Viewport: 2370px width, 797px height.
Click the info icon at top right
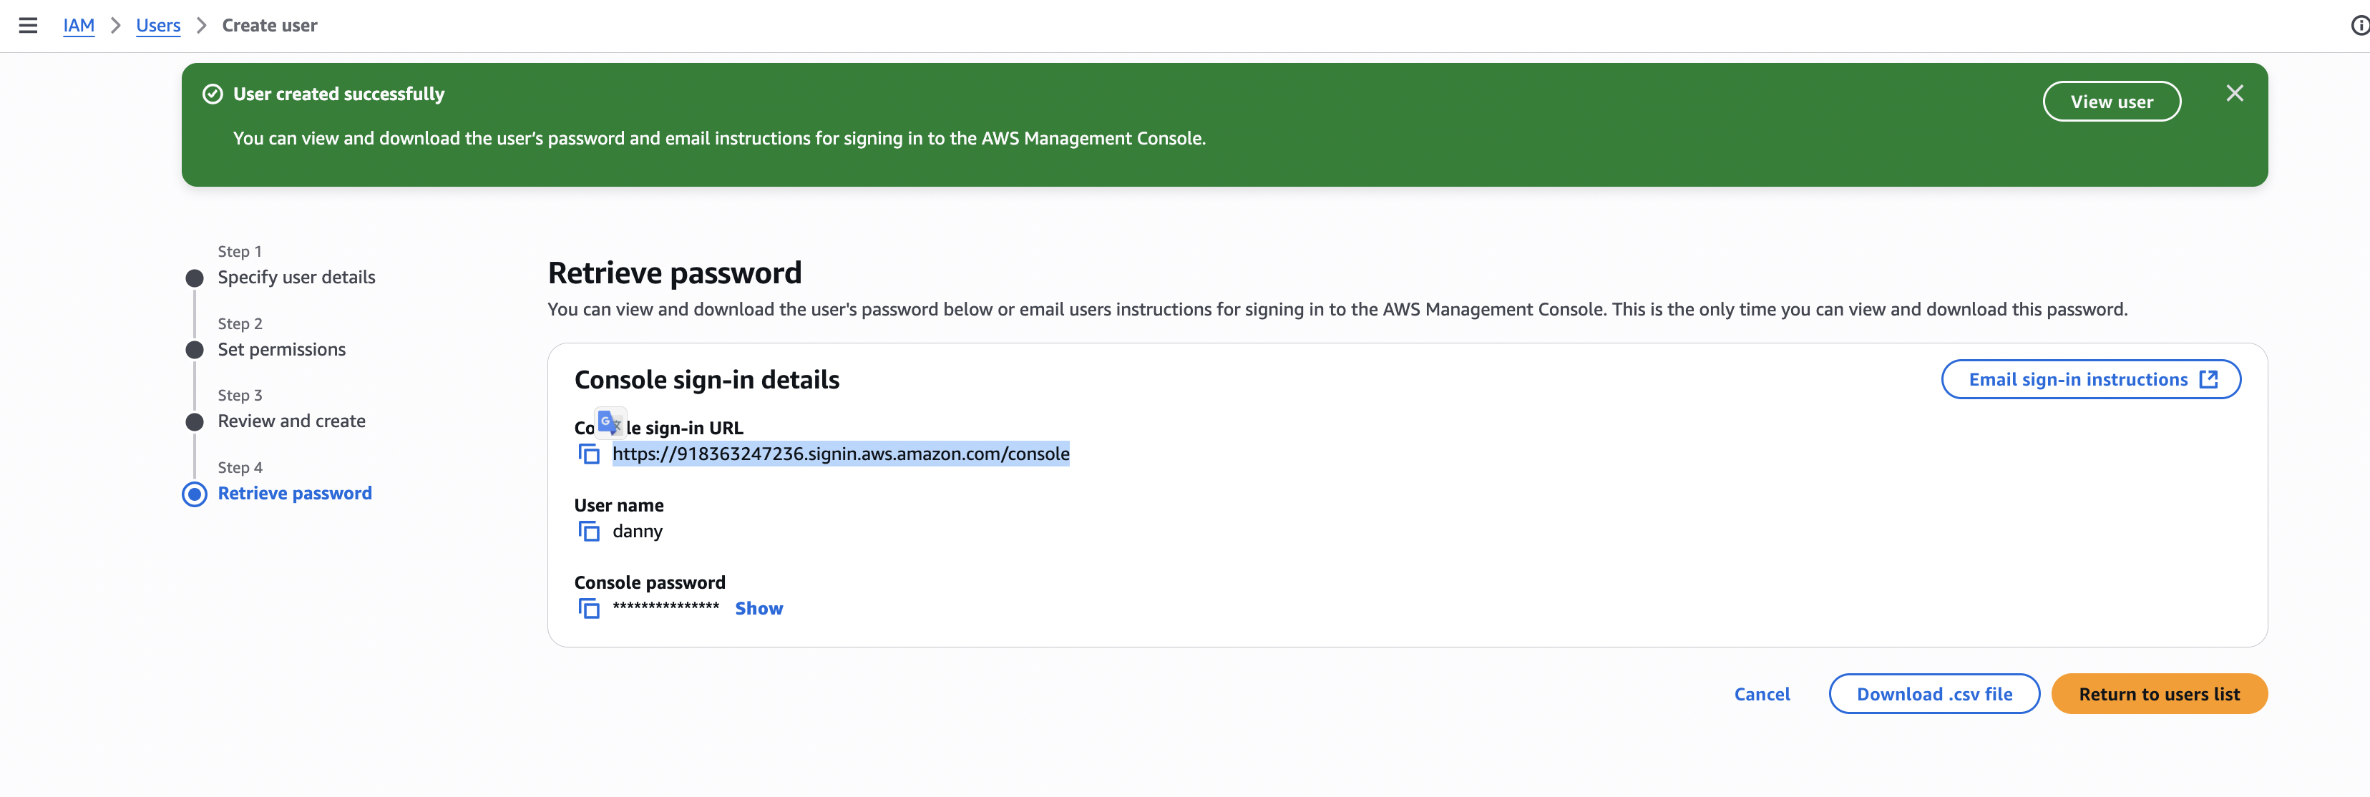[2359, 26]
